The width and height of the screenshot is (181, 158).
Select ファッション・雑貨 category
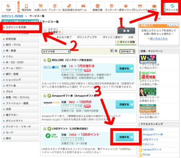pyautogui.click(x=20, y=103)
